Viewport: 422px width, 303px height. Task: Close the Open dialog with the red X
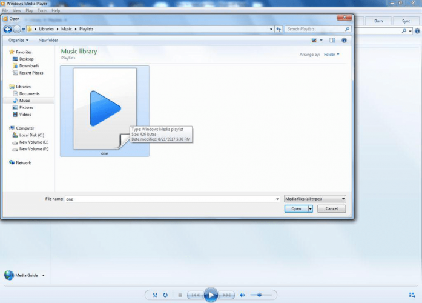(345, 17)
